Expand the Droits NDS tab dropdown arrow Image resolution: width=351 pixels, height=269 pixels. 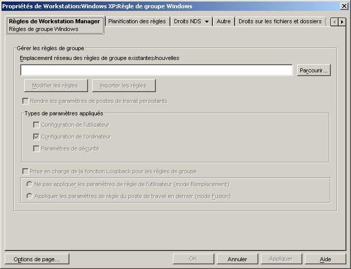point(207,22)
